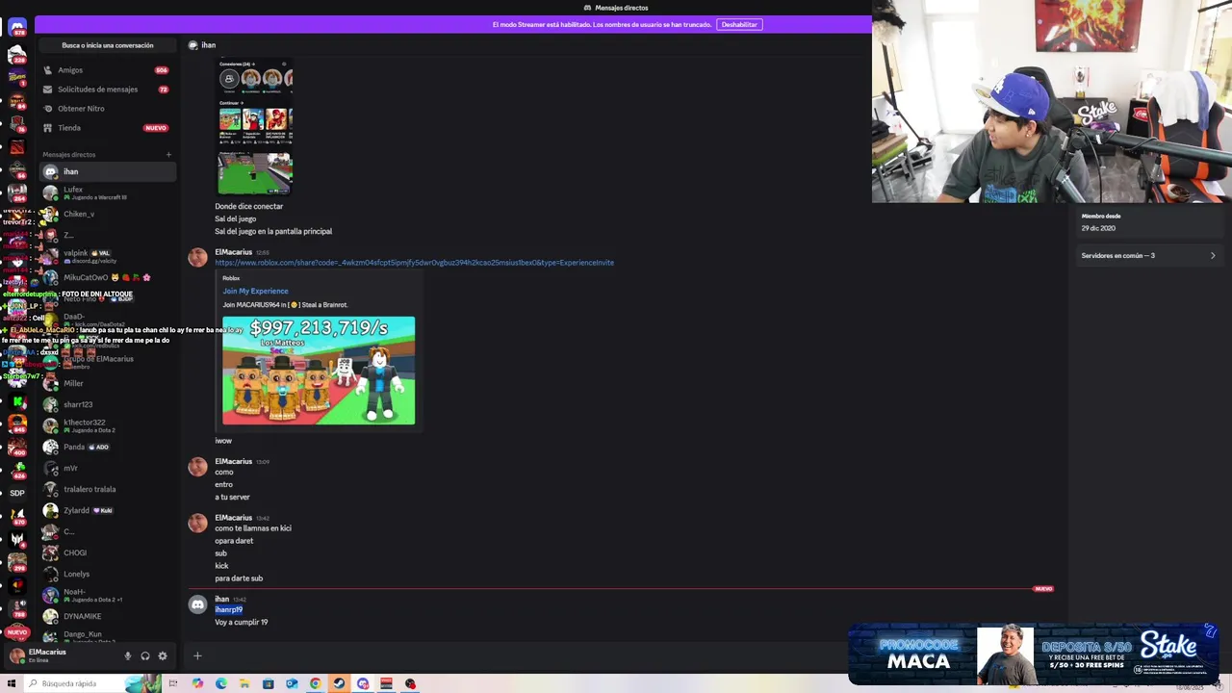Open conversation with sharr123
This screenshot has width=1232, height=693.
click(107, 404)
